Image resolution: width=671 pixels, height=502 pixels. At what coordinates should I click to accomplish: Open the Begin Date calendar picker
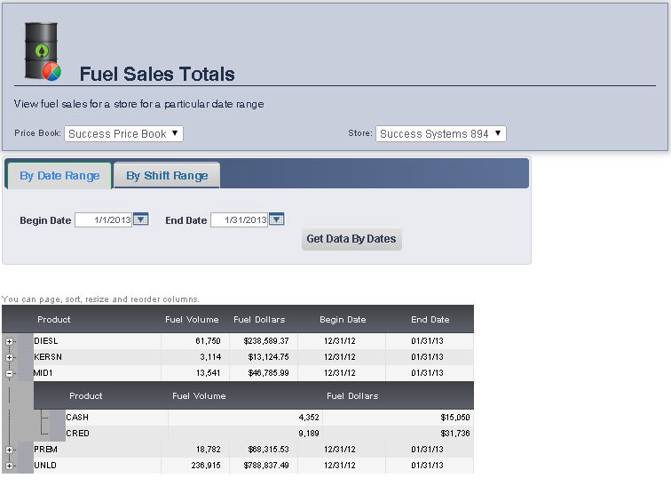point(140,219)
